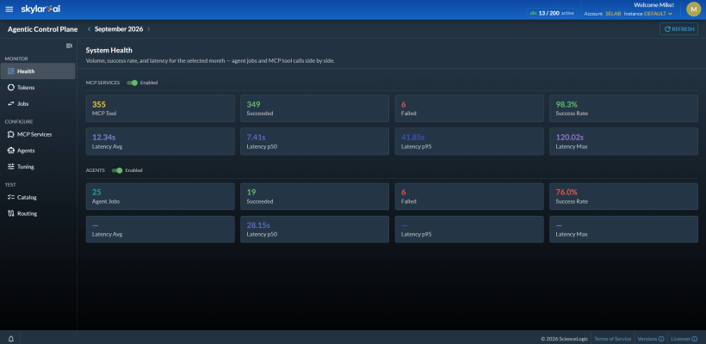Open the Tuning menu item
706x344 pixels.
click(38, 166)
